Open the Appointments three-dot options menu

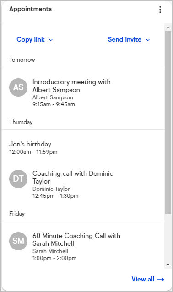click(160, 10)
